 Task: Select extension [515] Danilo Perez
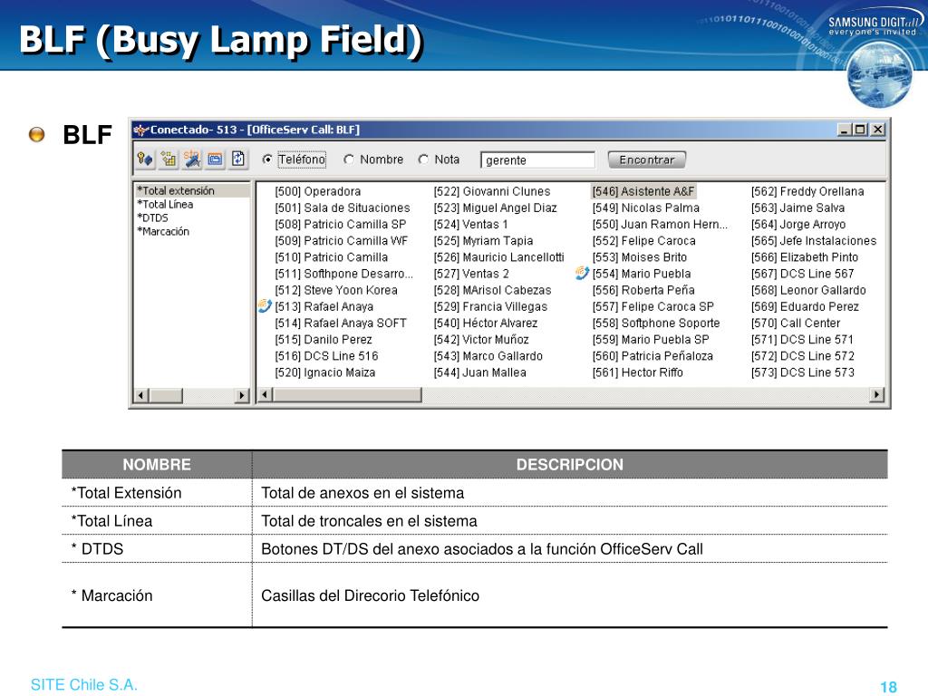tap(324, 340)
